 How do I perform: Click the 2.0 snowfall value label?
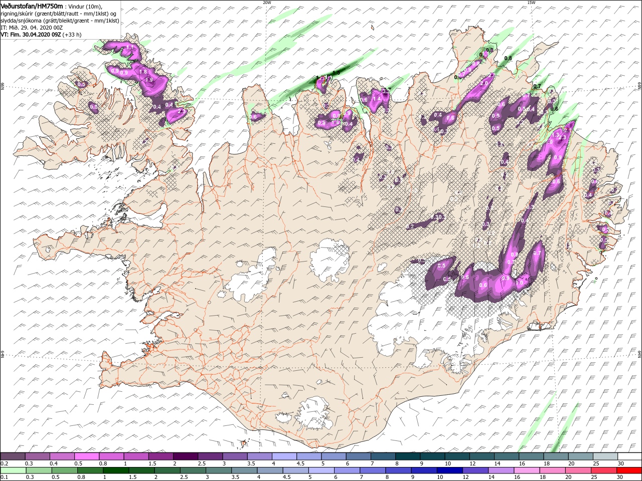pyautogui.click(x=485, y=83)
